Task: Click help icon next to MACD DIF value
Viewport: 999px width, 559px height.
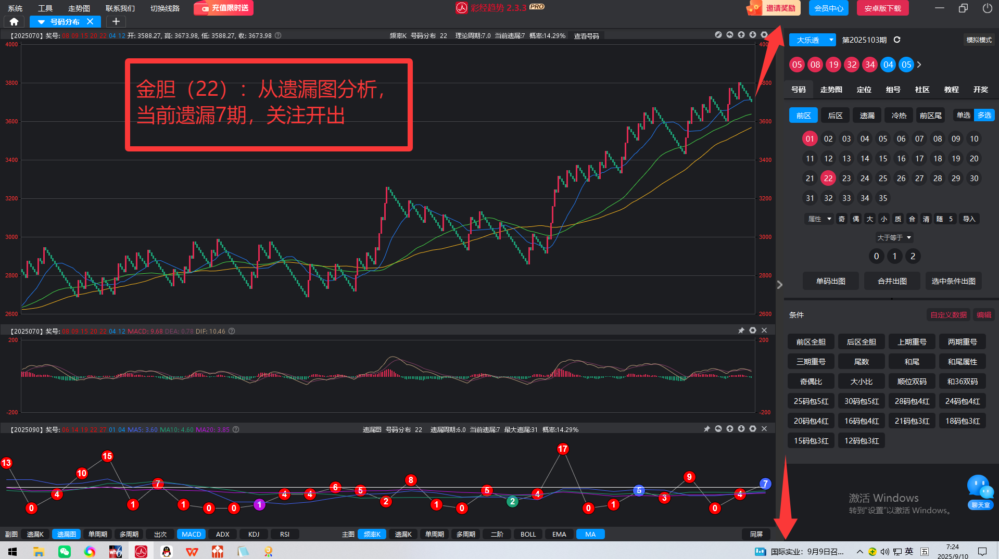Action: click(232, 331)
